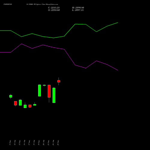Click the low value L: 2097.15

[x=78, y=10]
